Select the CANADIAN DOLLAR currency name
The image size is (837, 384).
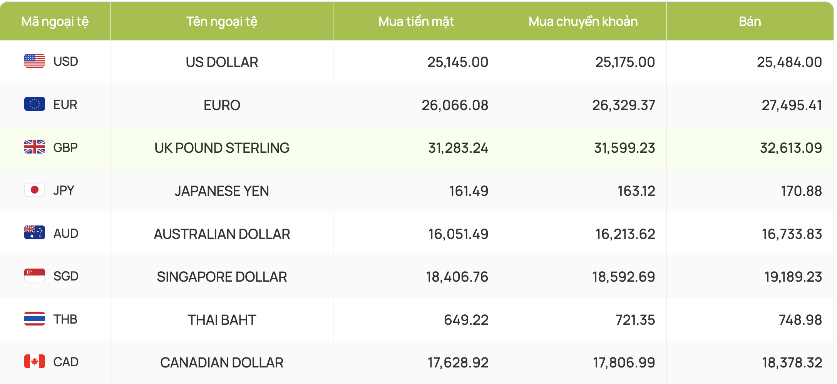click(x=222, y=362)
